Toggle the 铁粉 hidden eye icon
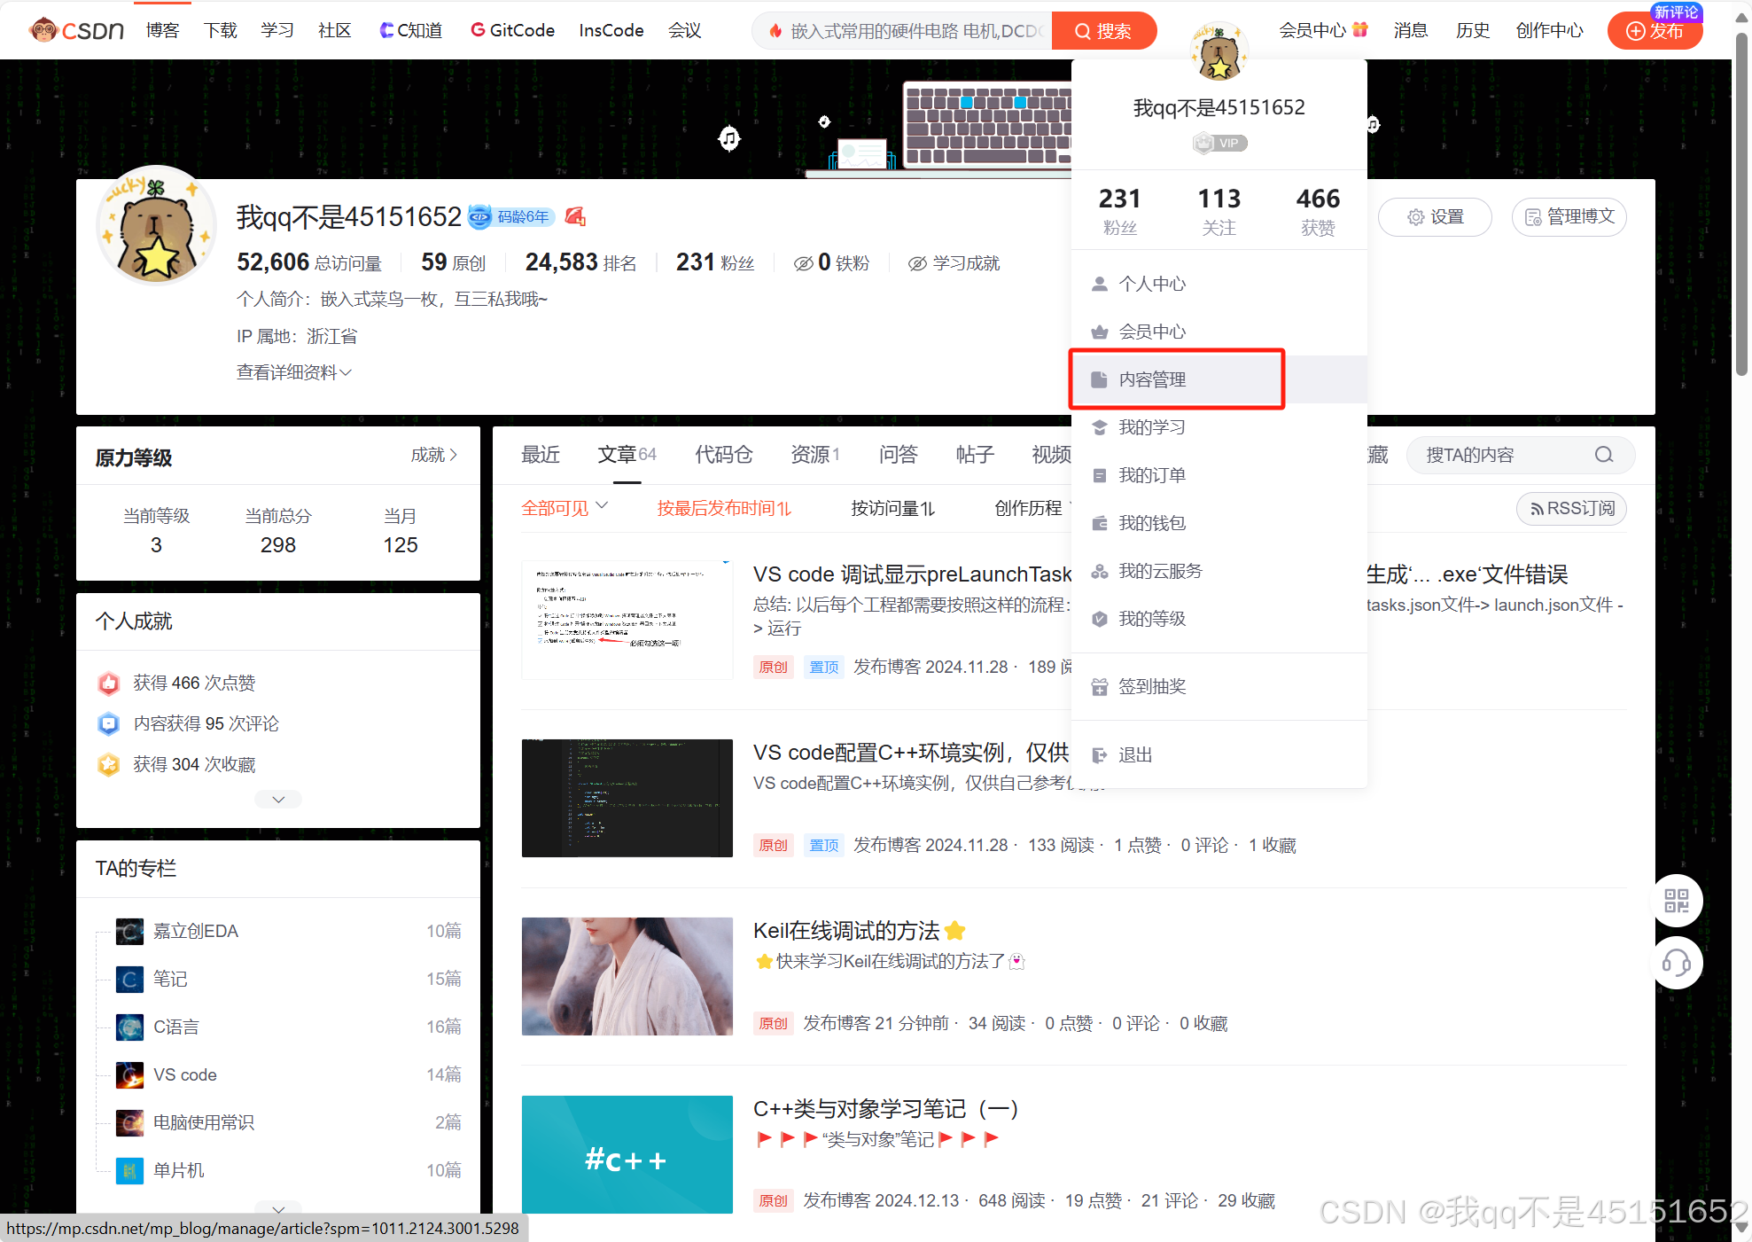The image size is (1752, 1242). [x=803, y=263]
